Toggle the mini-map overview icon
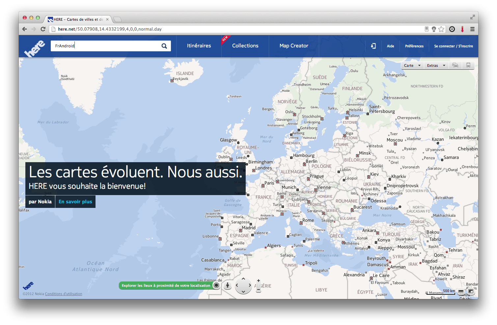The image size is (497, 325). pos(471,291)
